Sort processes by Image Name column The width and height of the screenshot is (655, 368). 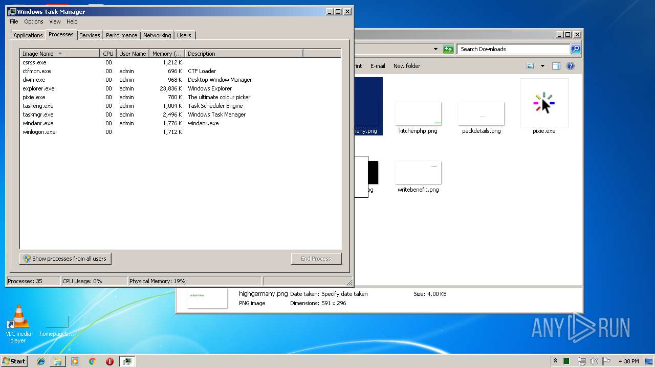(x=59, y=54)
